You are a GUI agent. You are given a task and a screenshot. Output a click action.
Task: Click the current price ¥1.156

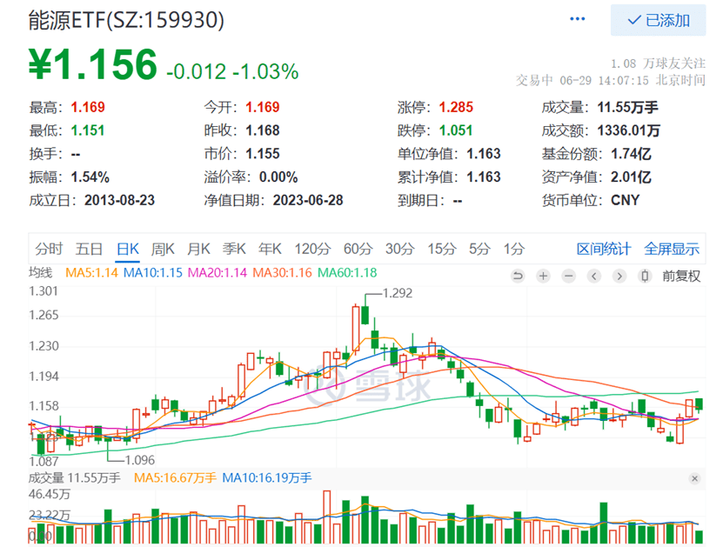click(93, 64)
